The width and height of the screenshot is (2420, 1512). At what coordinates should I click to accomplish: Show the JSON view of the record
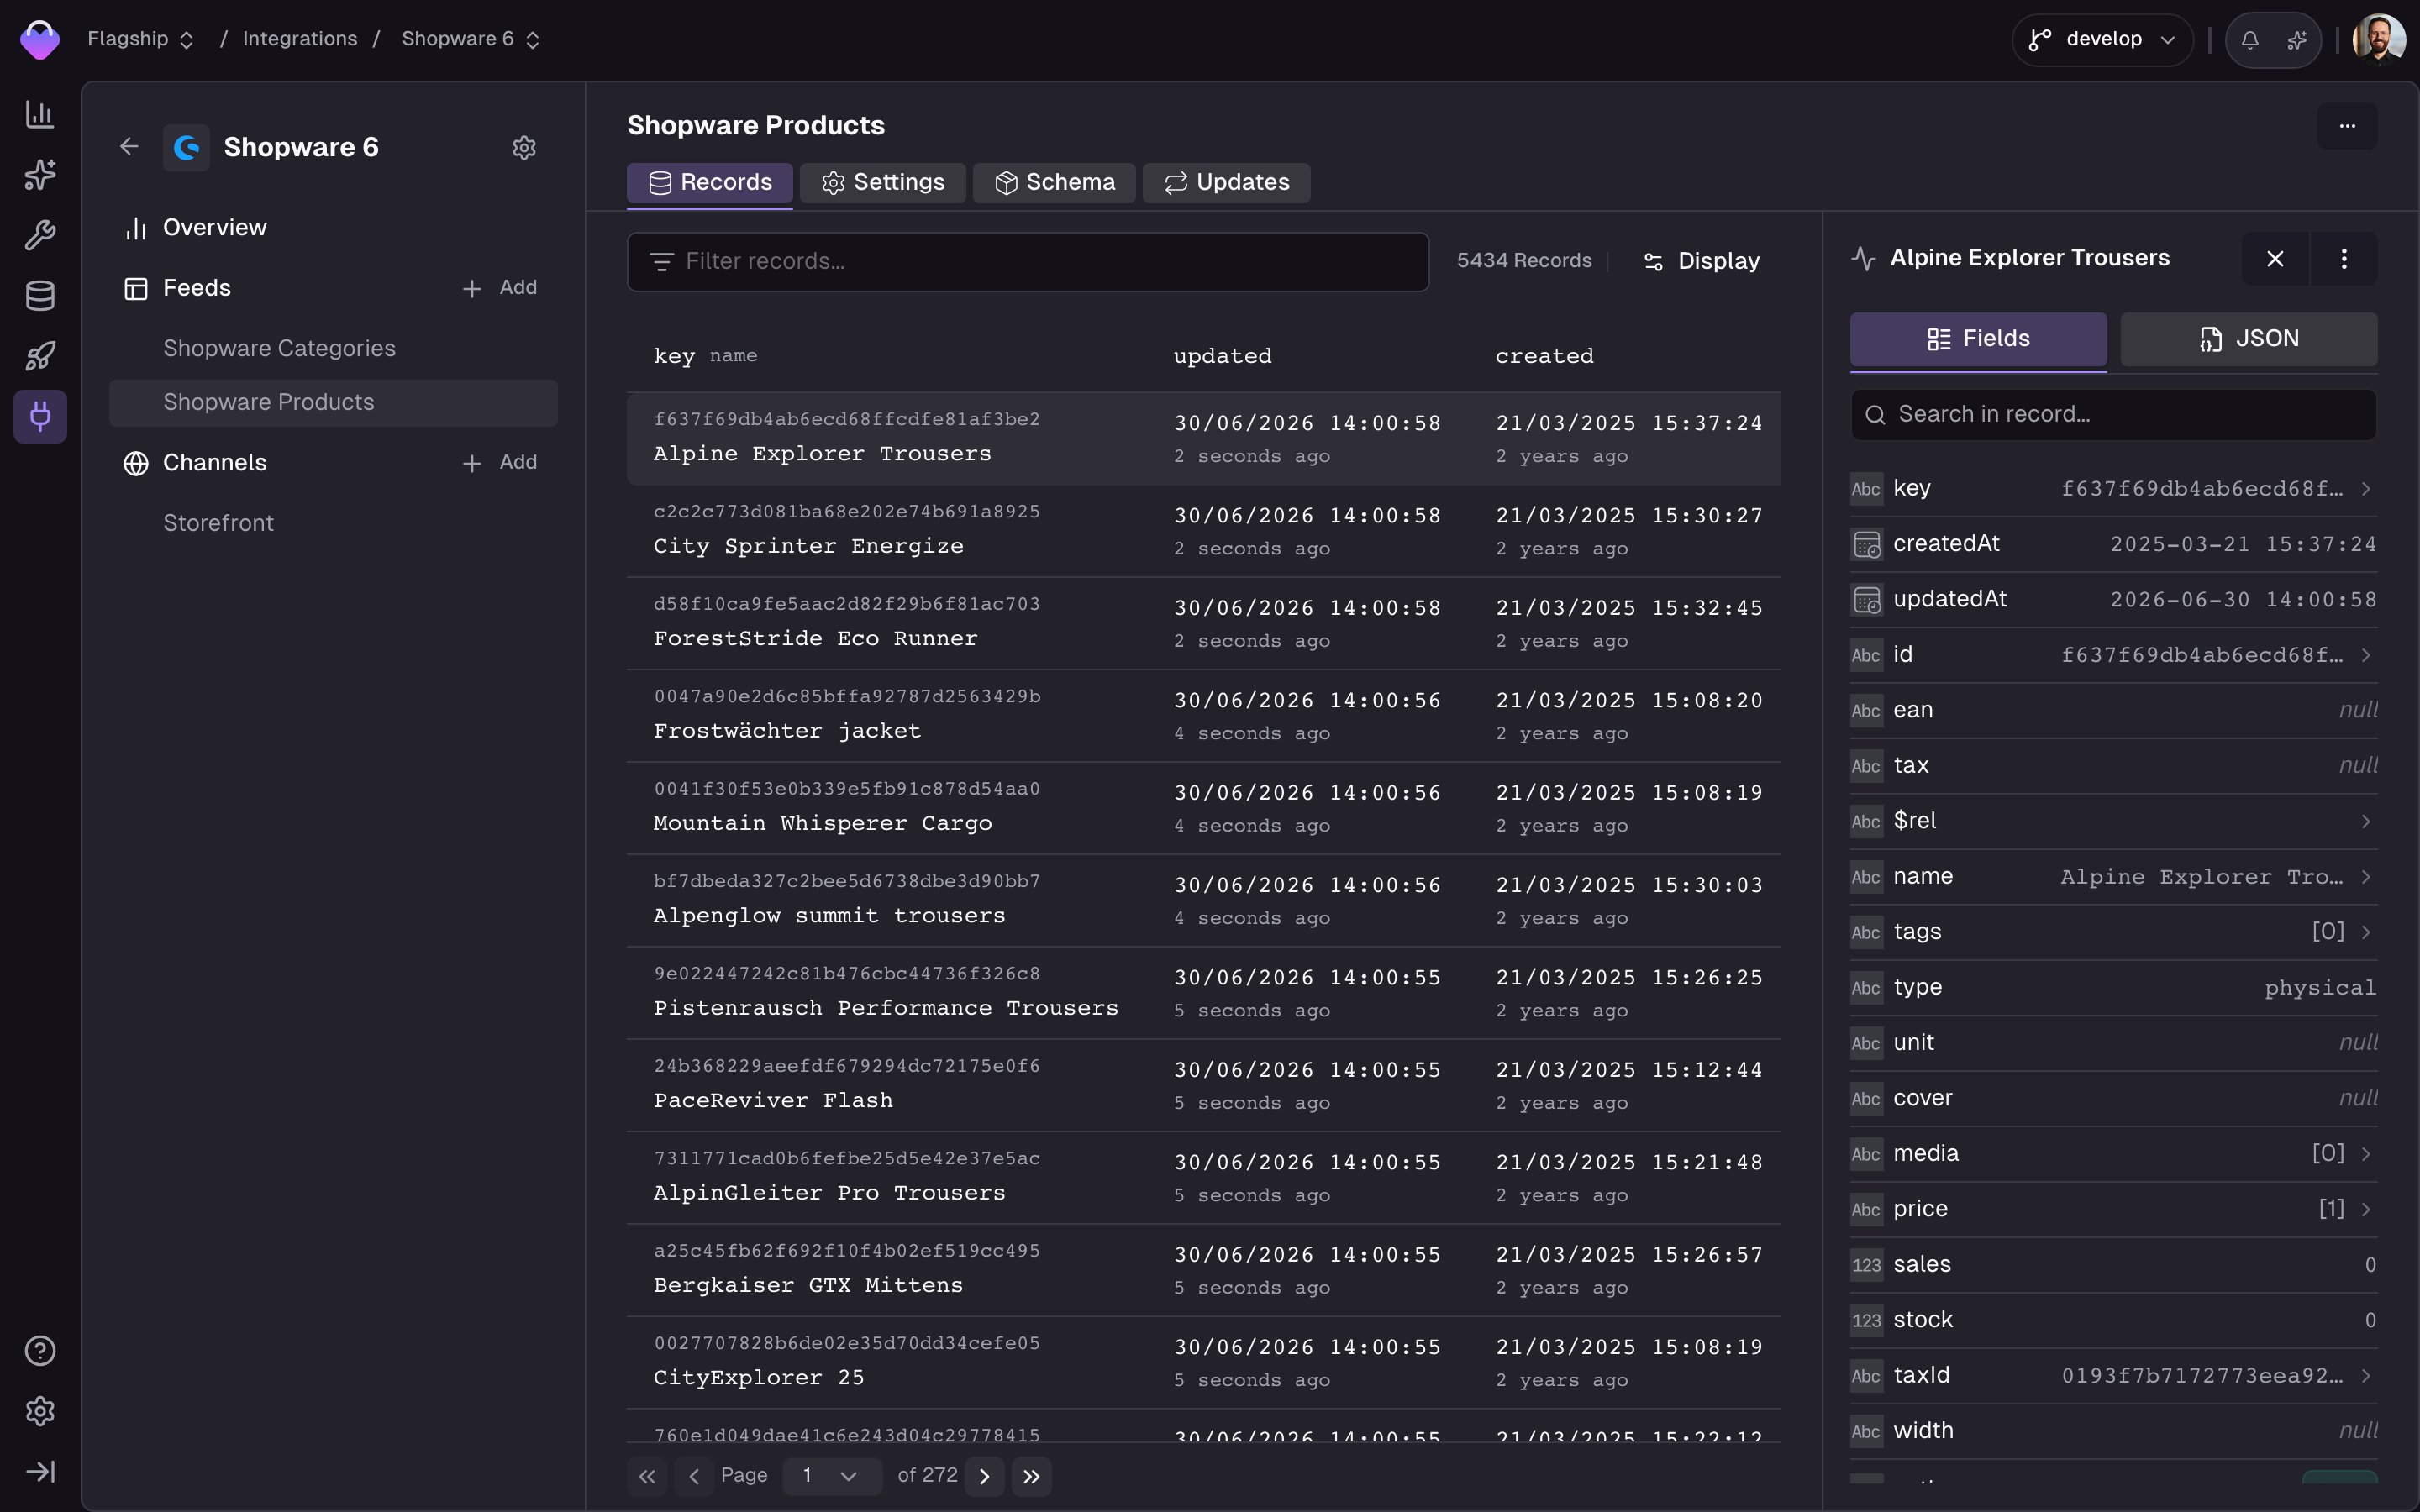coord(2249,339)
